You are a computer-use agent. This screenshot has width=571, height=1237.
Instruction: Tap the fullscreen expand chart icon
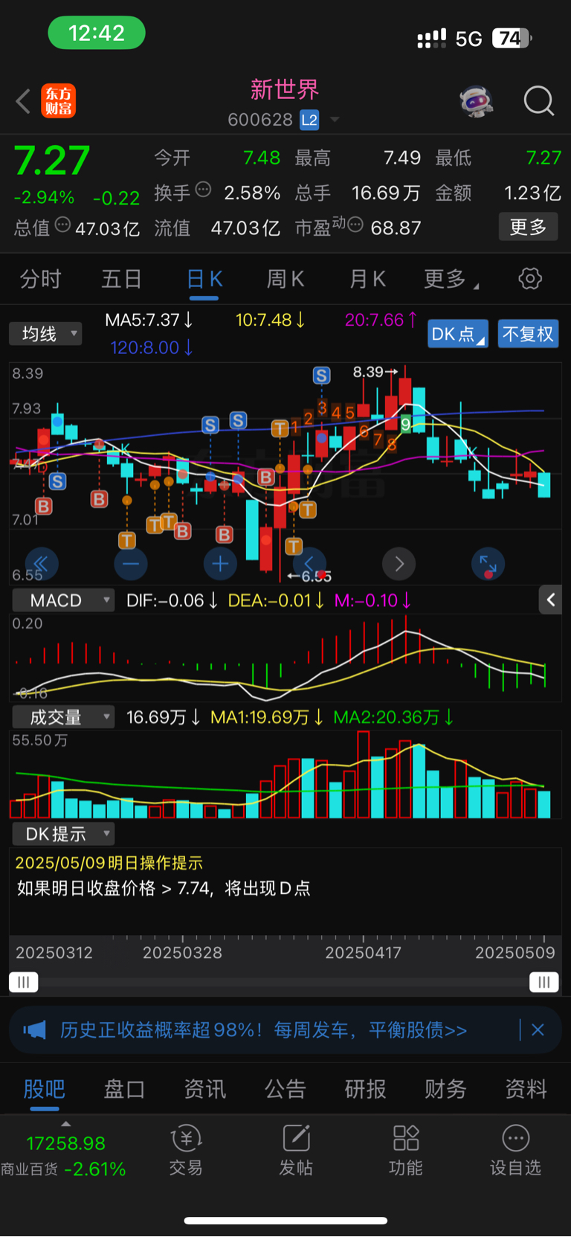tap(488, 564)
